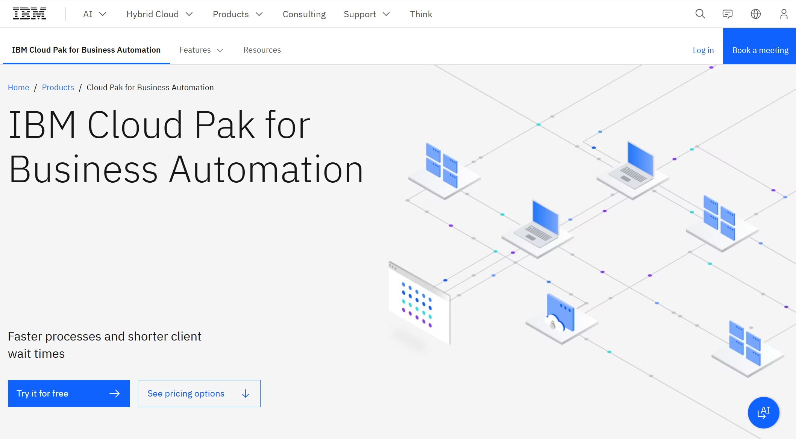Open the search icon in the header
The width and height of the screenshot is (796, 439).
pos(700,14)
